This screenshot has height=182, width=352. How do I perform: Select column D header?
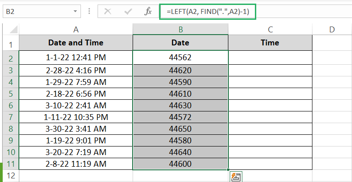pyautogui.click(x=332, y=29)
